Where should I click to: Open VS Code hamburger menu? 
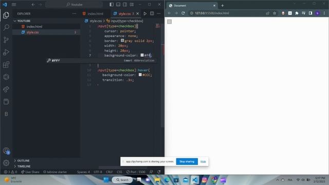[14, 5]
